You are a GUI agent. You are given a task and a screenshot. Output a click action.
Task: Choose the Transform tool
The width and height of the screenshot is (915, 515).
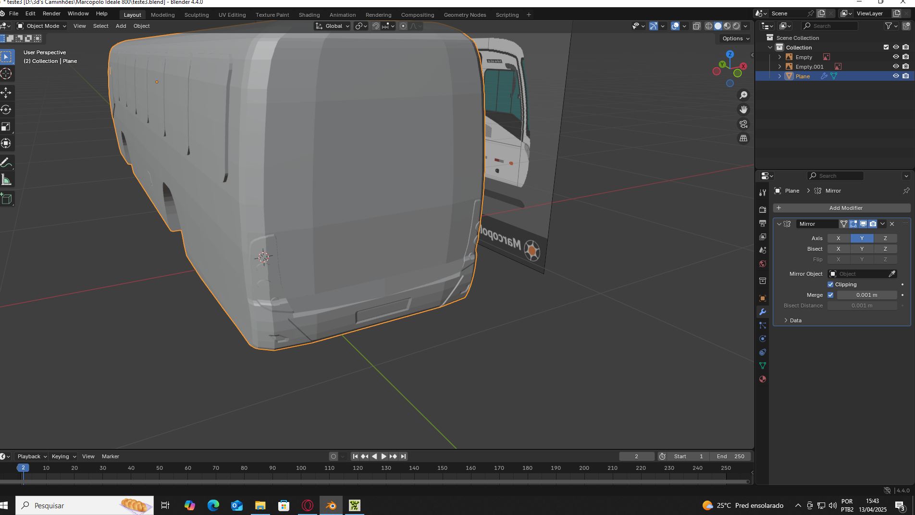click(x=6, y=143)
